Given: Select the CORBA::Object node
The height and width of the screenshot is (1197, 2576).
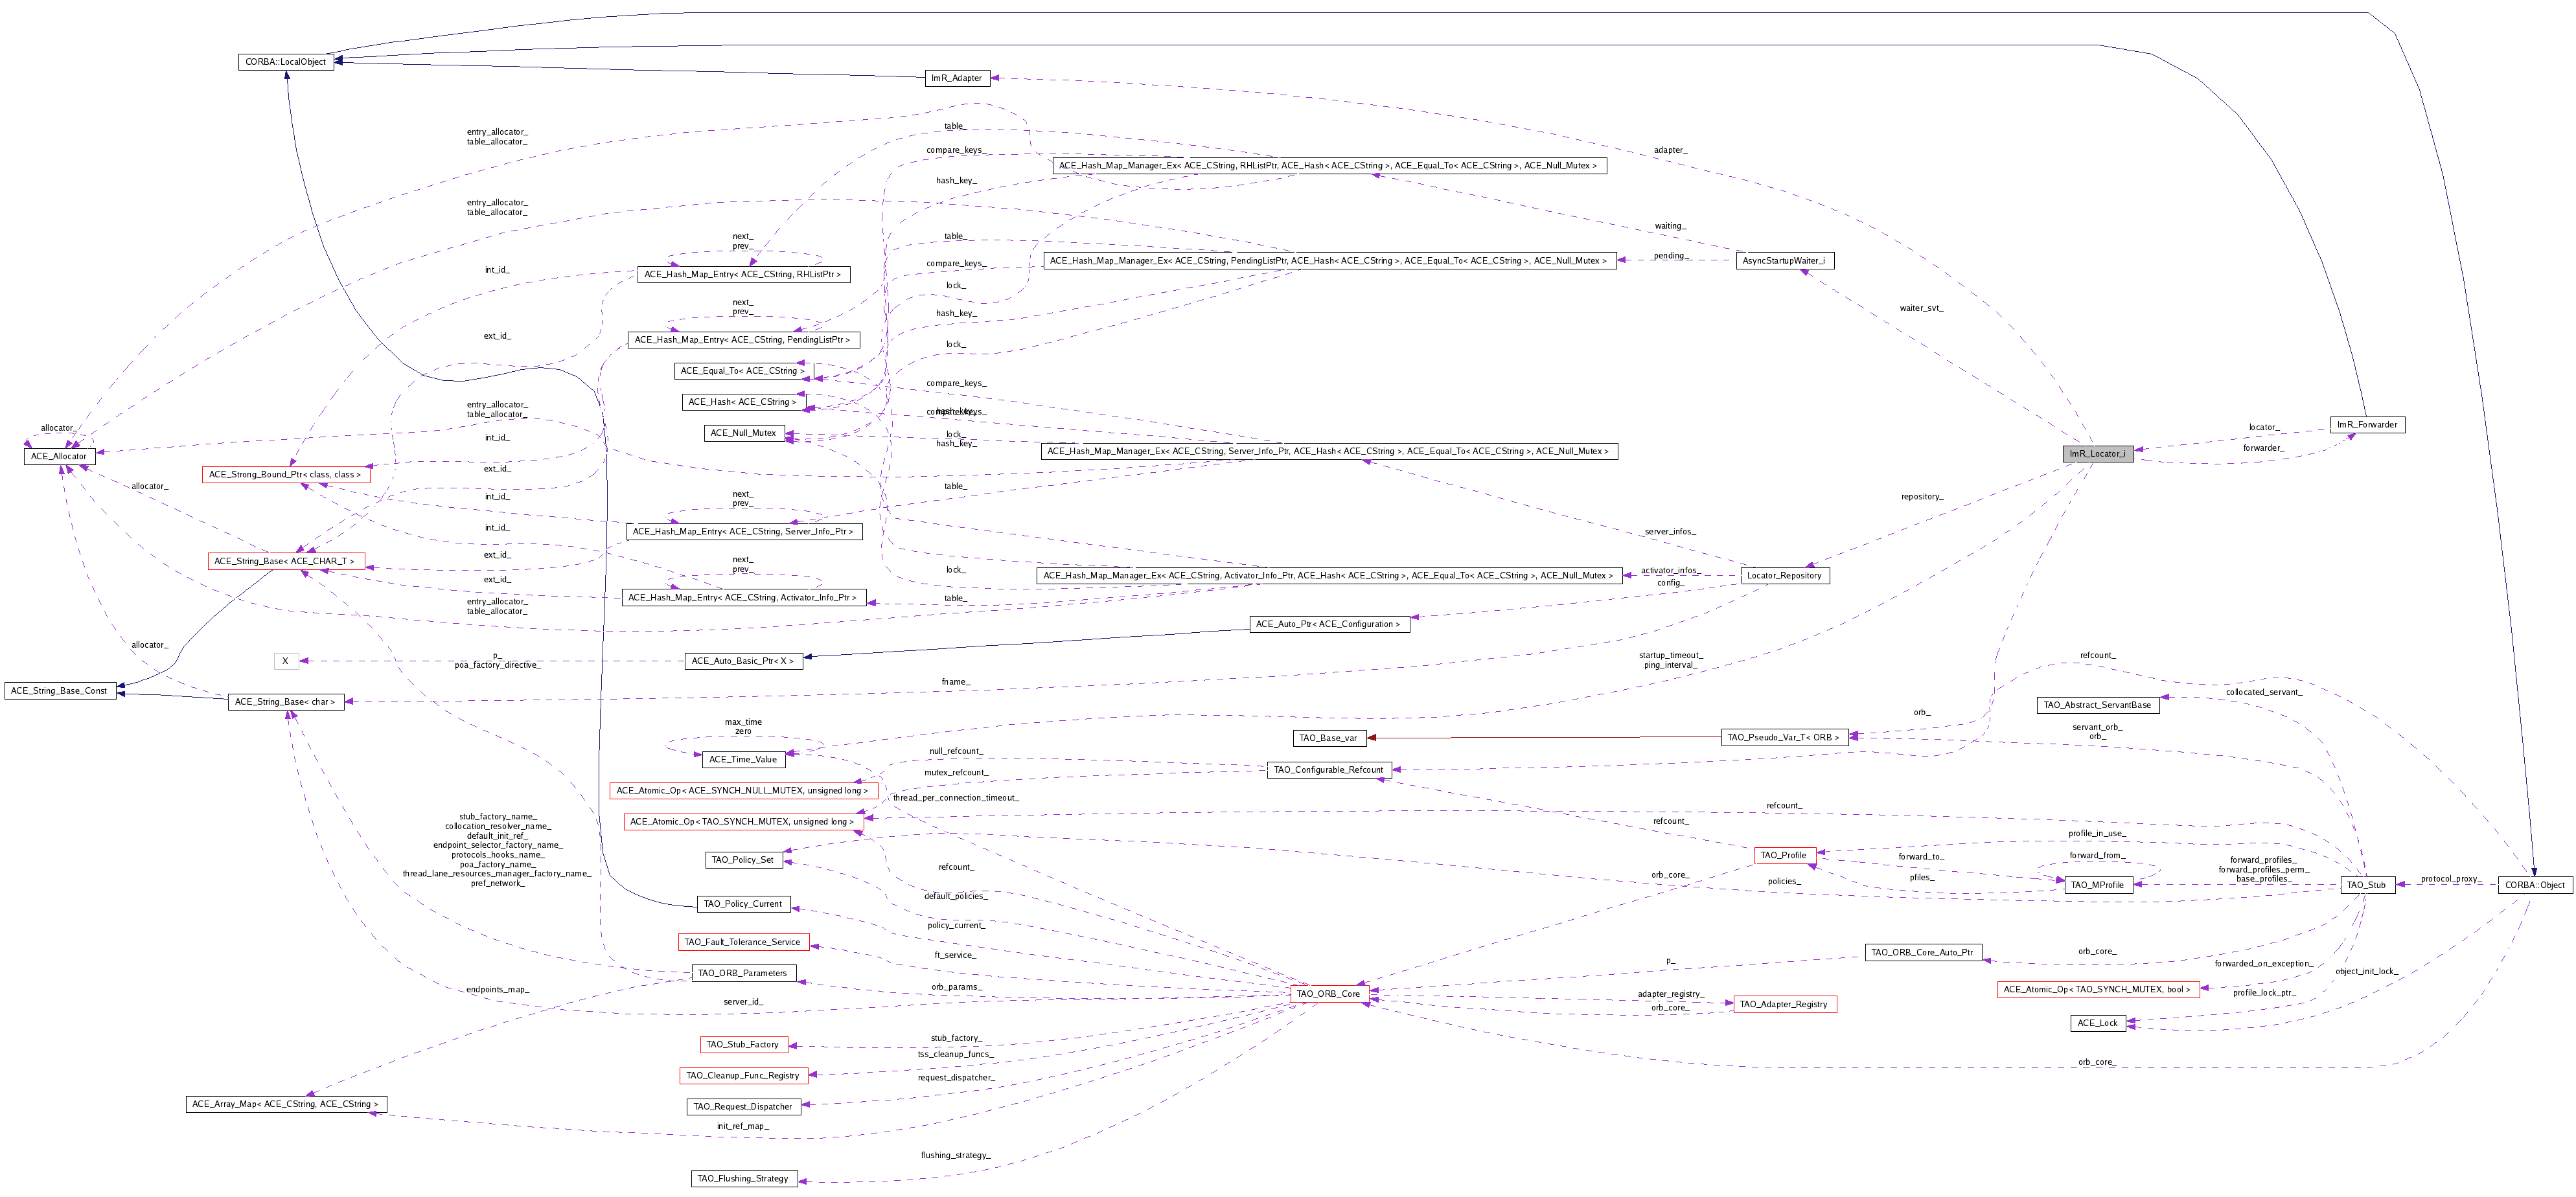Looking at the screenshot, I should tap(2534, 884).
